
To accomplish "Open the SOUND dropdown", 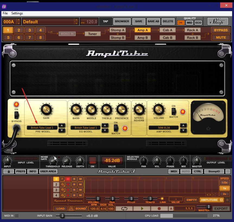I will 81,208.
